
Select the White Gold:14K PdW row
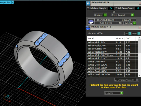click(112, 74)
